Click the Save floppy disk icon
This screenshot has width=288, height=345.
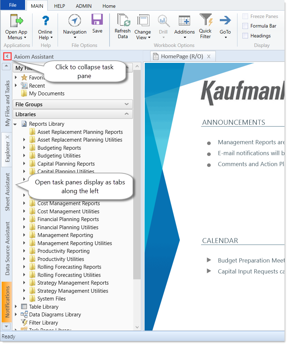click(x=97, y=20)
